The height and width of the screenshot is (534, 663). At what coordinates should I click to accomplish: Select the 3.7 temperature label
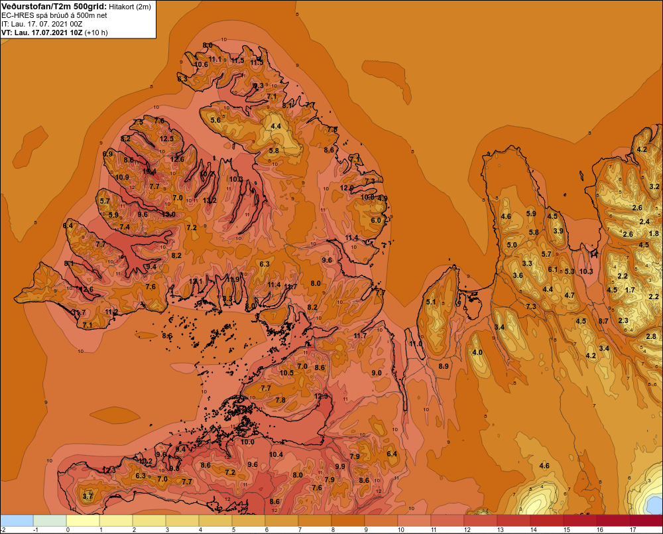[88, 497]
